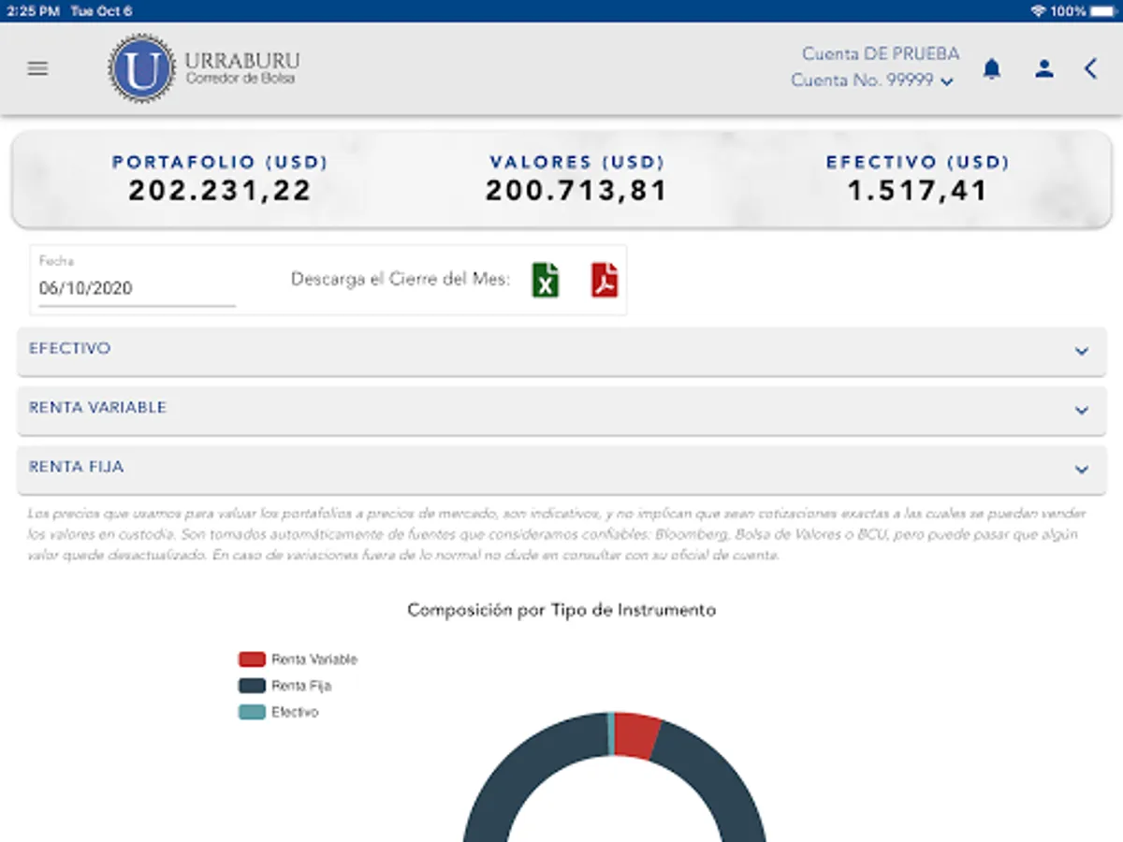
Task: Tap the status bar date Tue Oct 6
Action: [x=101, y=11]
